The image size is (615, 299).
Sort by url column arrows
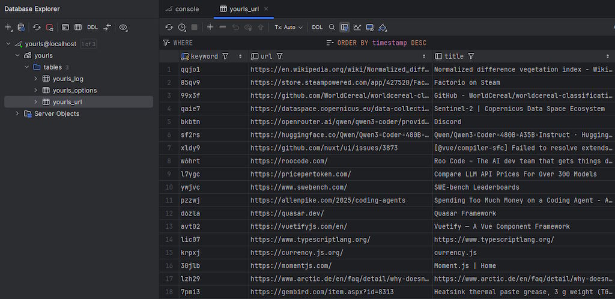click(x=424, y=56)
